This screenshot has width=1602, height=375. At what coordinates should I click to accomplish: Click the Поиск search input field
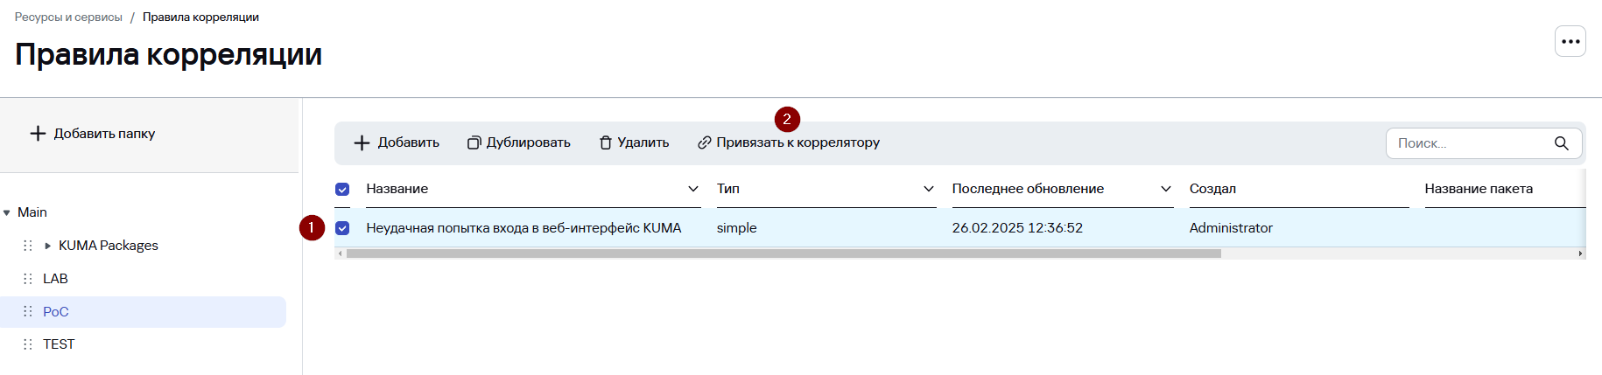coord(1471,143)
